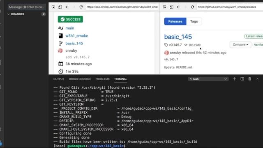Viewport: 263px width, 148px height.
Task: Collapse the CHANGES section
Action: click(8, 14)
